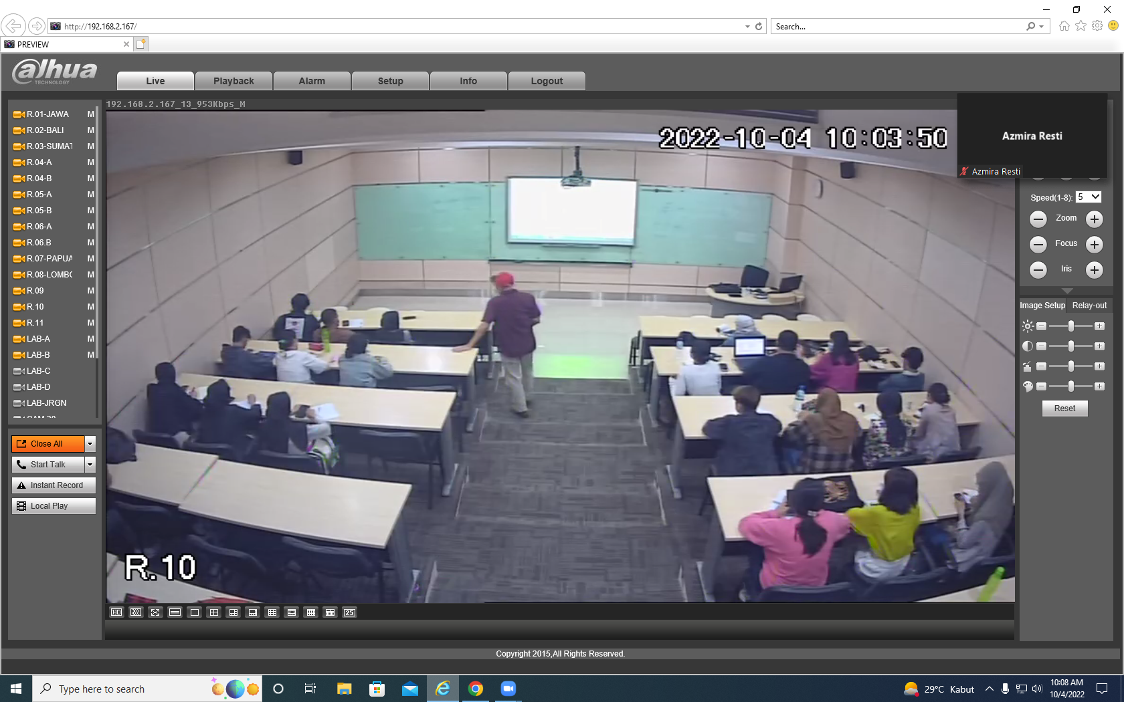Switch to the Relay-out tab

point(1089,306)
